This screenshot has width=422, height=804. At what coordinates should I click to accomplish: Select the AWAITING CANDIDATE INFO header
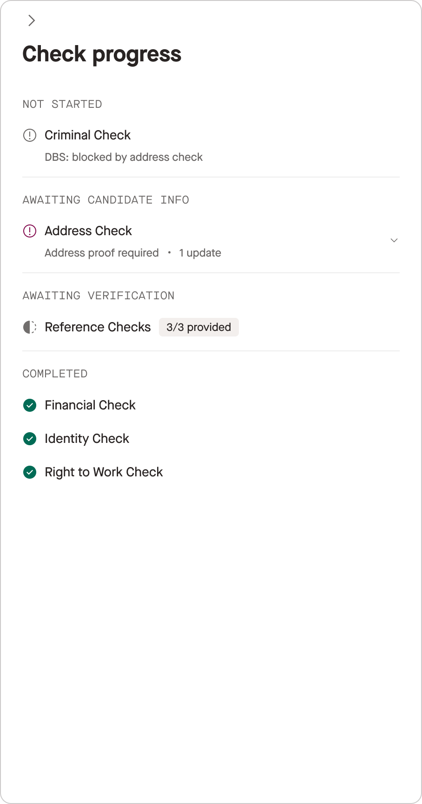click(105, 200)
